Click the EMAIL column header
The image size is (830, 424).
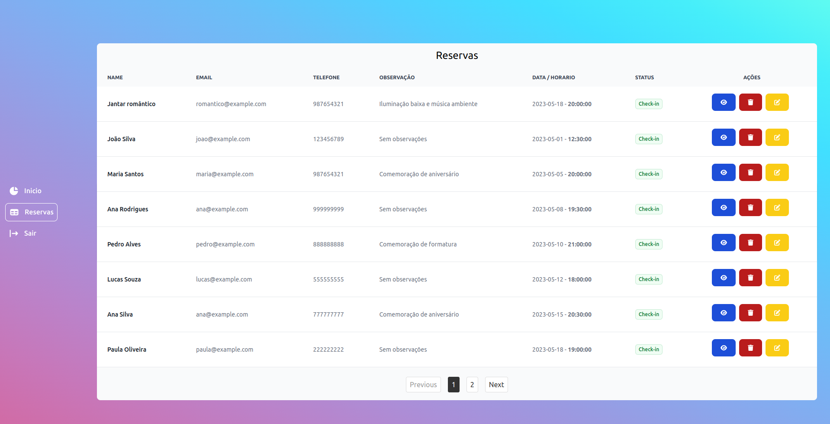click(204, 78)
